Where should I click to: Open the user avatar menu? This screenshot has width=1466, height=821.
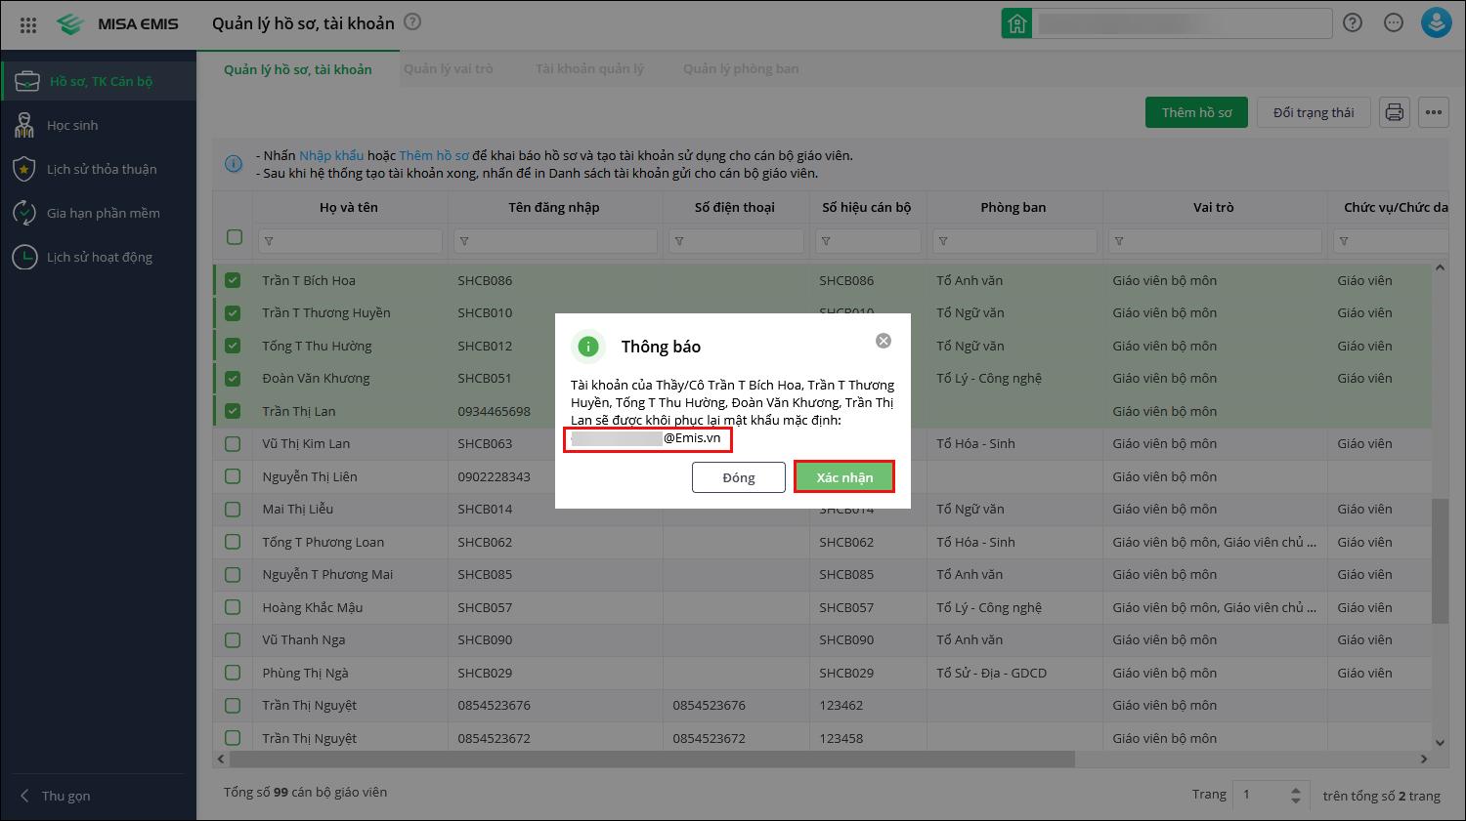pos(1436,22)
